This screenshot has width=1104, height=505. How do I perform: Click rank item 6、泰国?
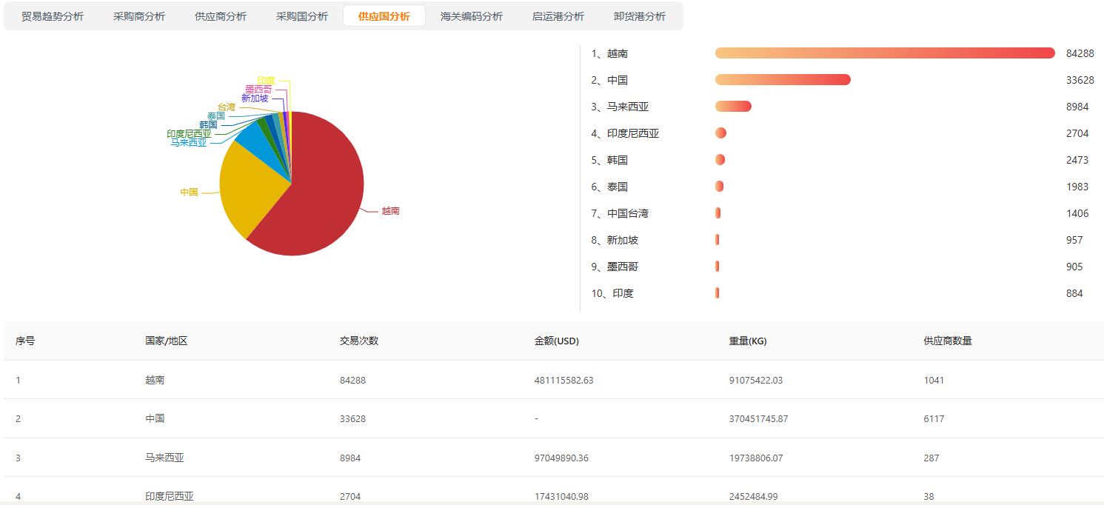(609, 187)
